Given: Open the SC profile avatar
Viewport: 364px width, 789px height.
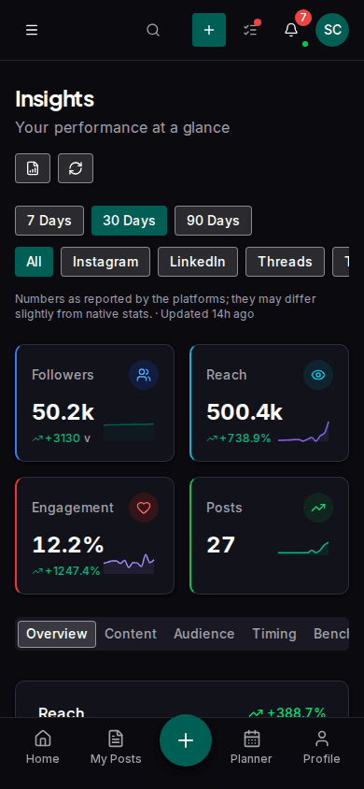Looking at the screenshot, I should (x=332, y=30).
